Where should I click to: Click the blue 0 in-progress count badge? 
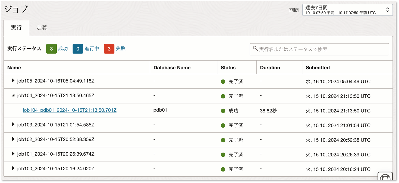78,49
